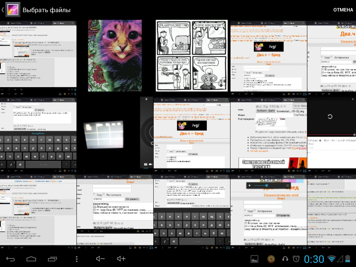Raise volume with the speaker plus icon

[x=121, y=259]
